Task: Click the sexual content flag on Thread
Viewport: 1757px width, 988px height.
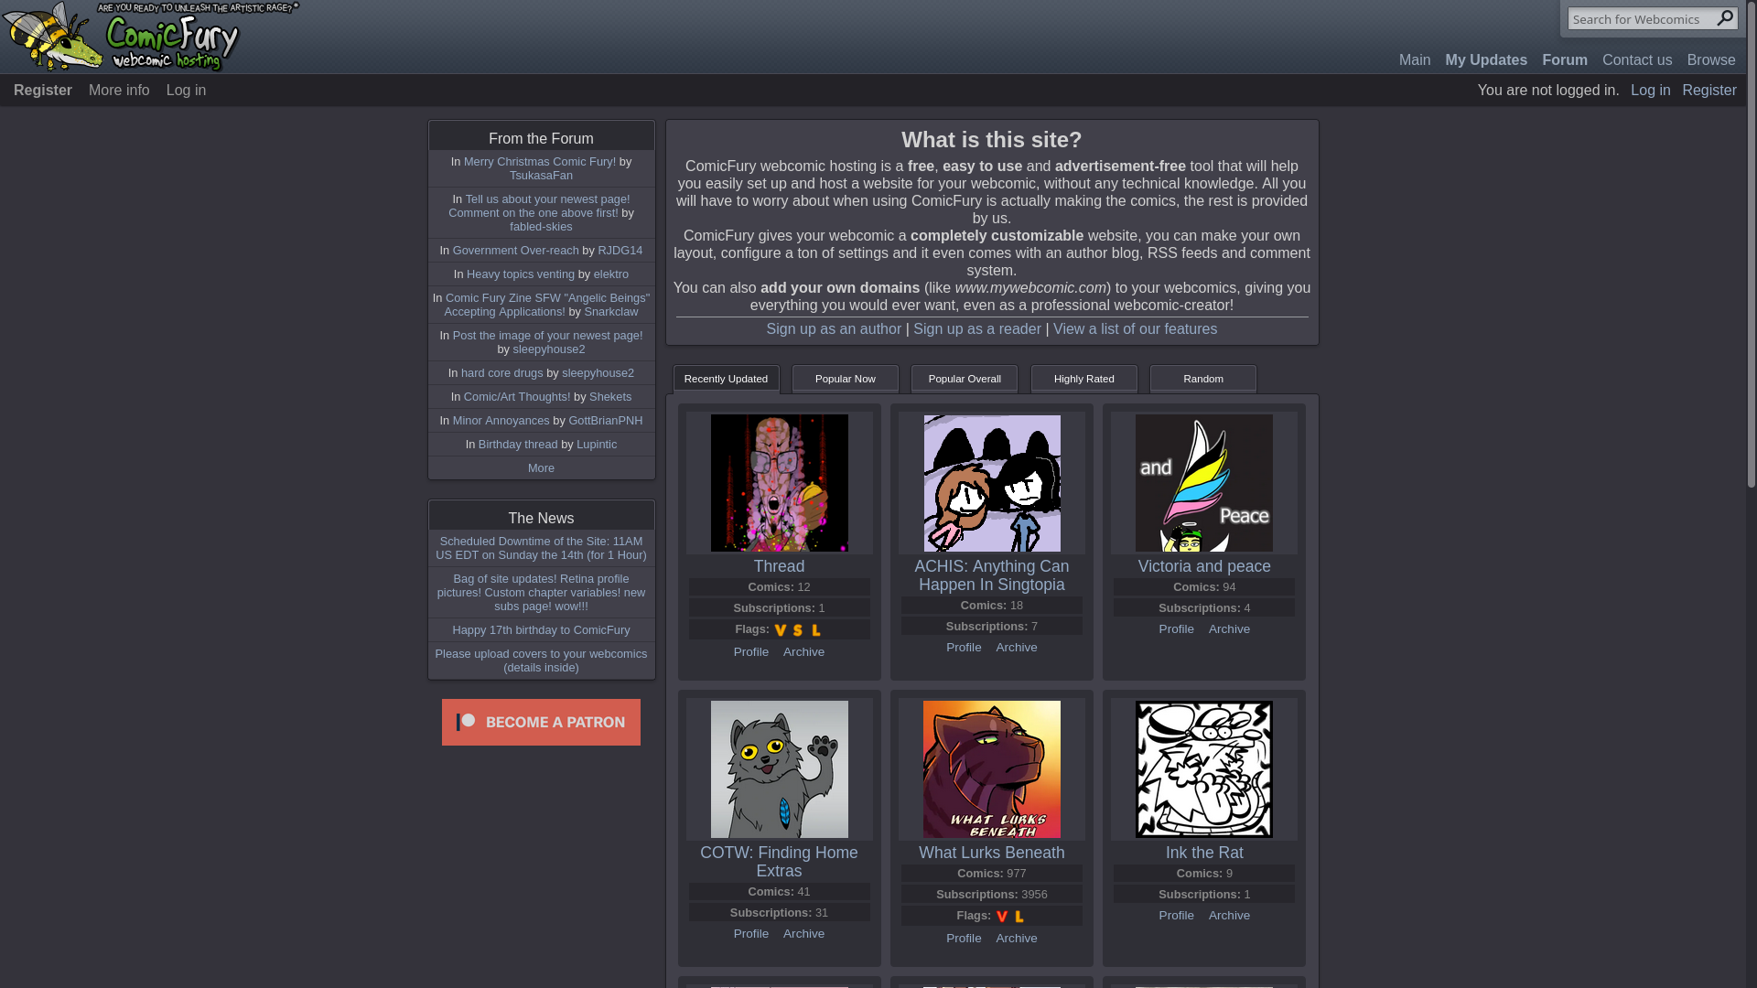Action: pos(798,630)
